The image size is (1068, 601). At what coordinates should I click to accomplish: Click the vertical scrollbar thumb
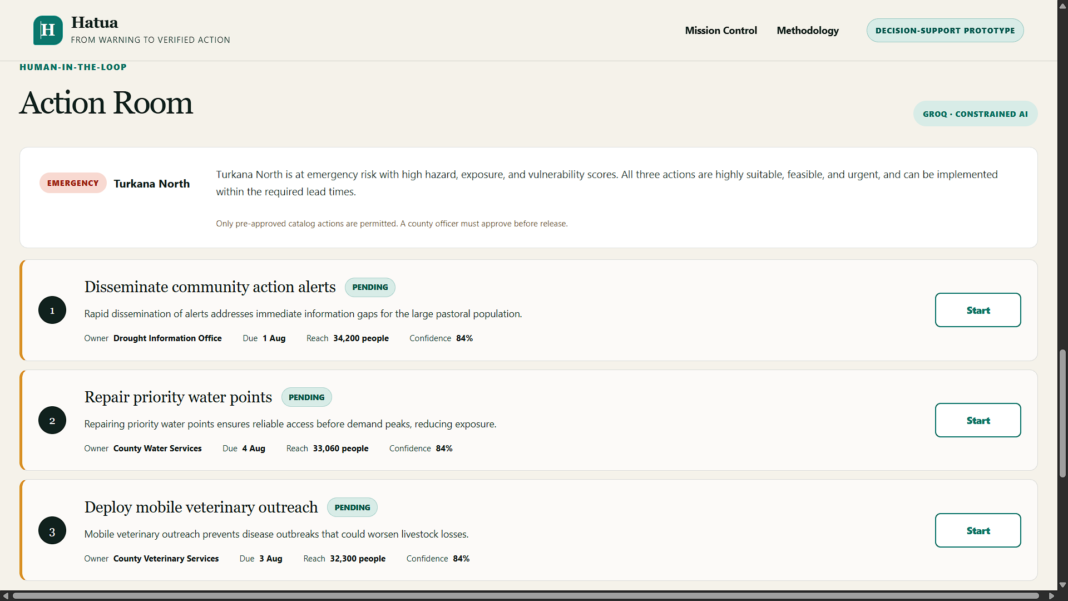point(1062,413)
